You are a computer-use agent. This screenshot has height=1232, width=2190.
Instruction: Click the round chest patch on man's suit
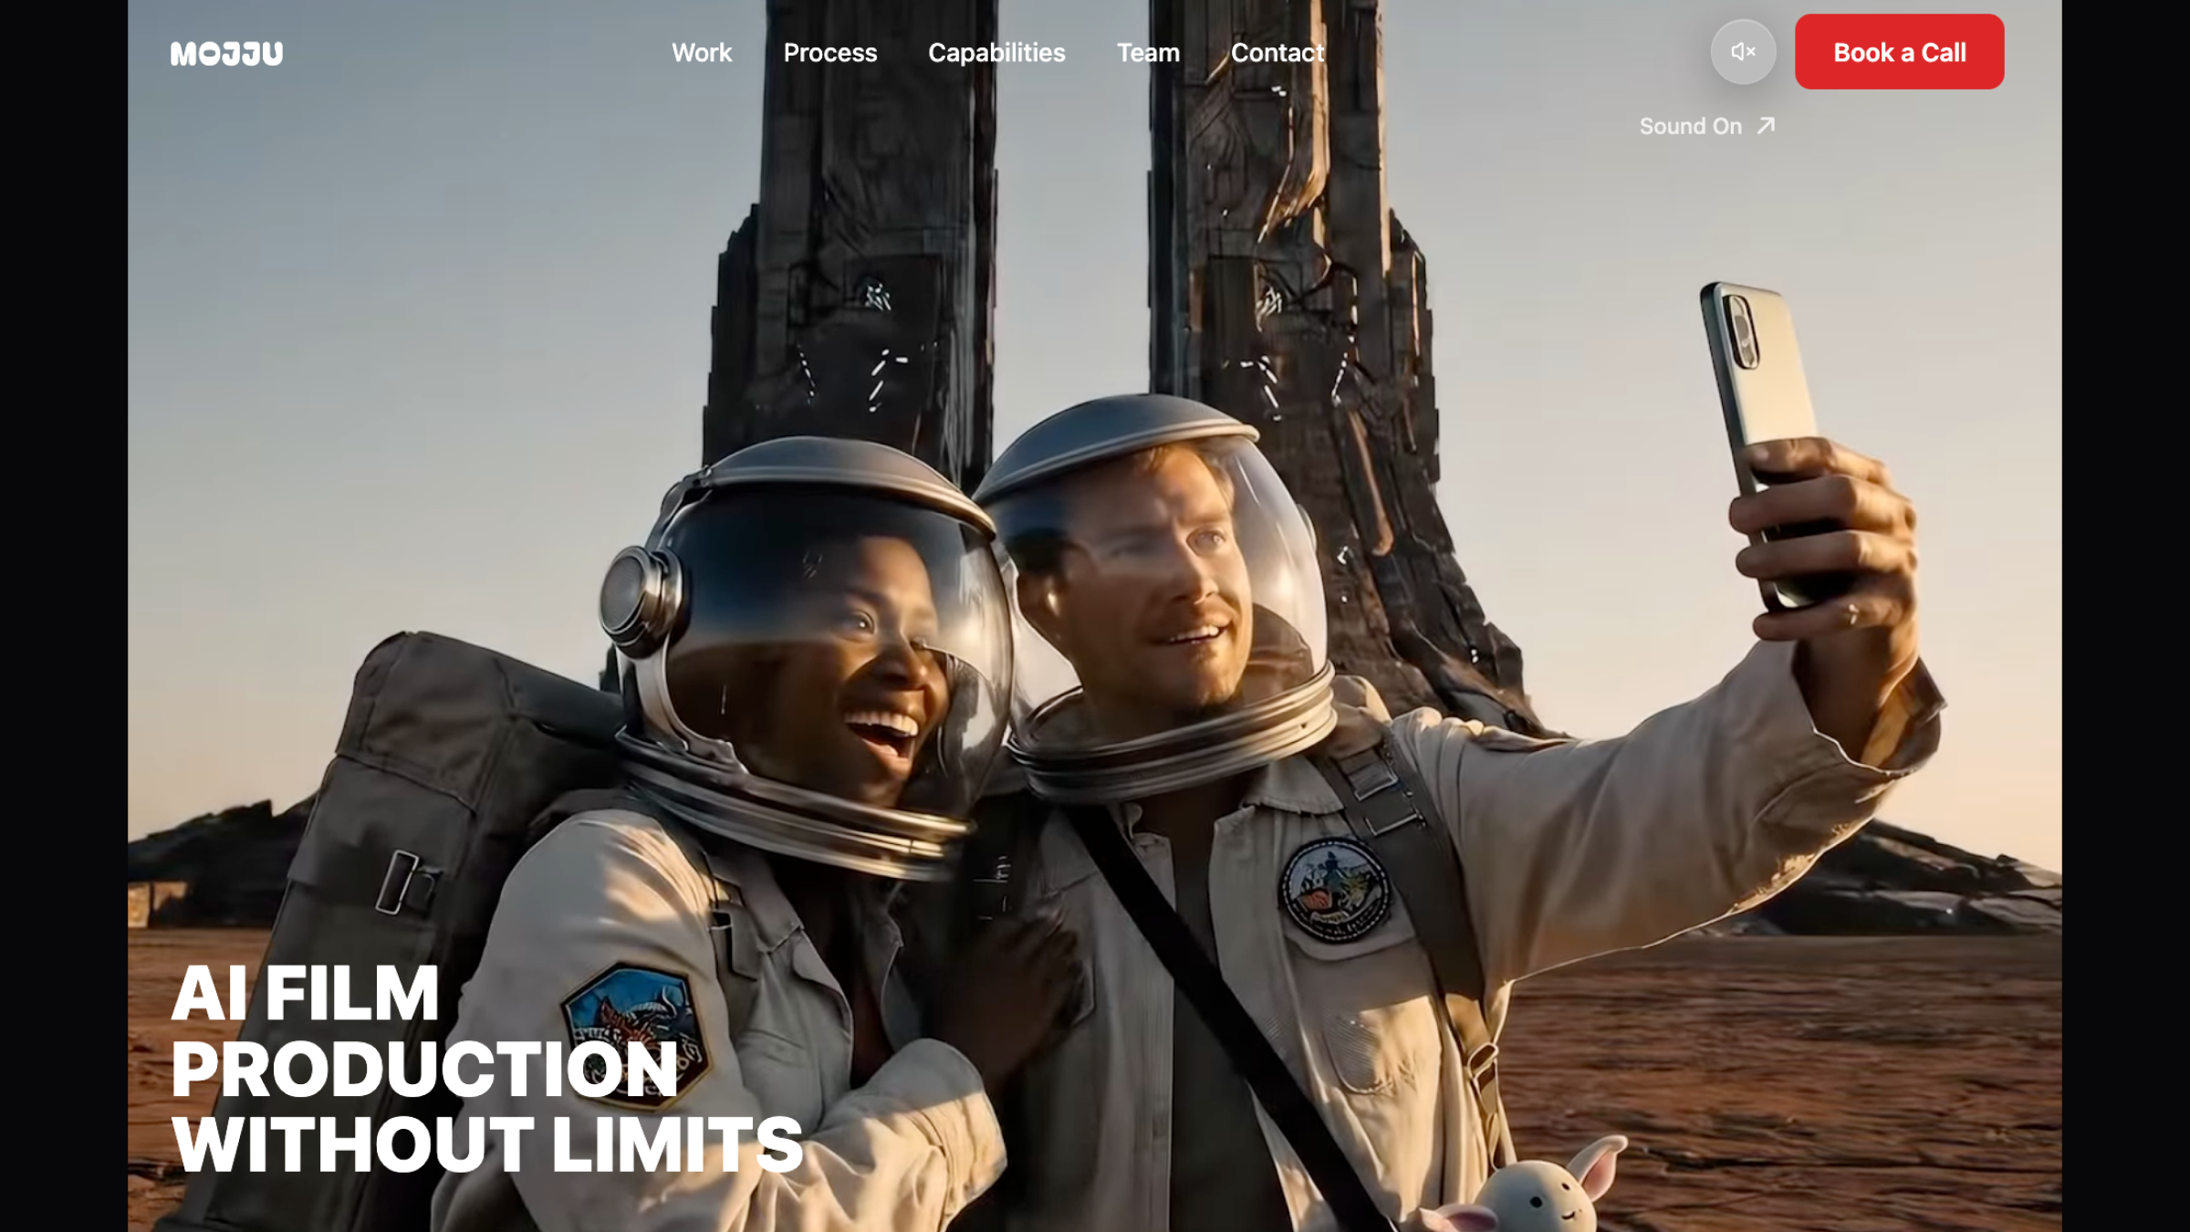[1334, 890]
